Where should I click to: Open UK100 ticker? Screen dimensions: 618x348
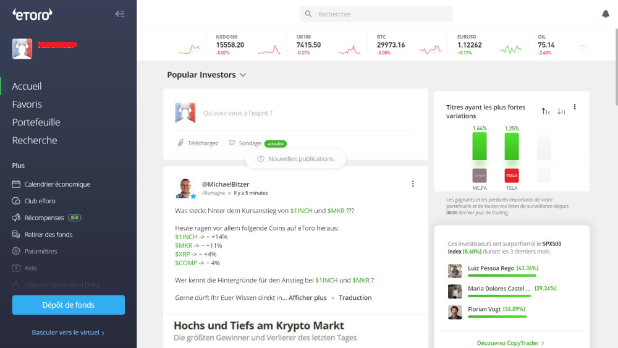pos(328,45)
